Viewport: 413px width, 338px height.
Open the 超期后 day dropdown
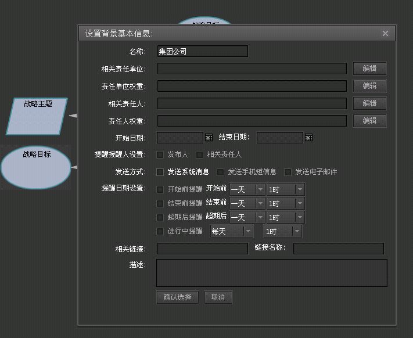pos(247,217)
